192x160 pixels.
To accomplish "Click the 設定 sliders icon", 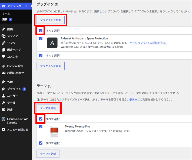I will (x=4, y=110).
